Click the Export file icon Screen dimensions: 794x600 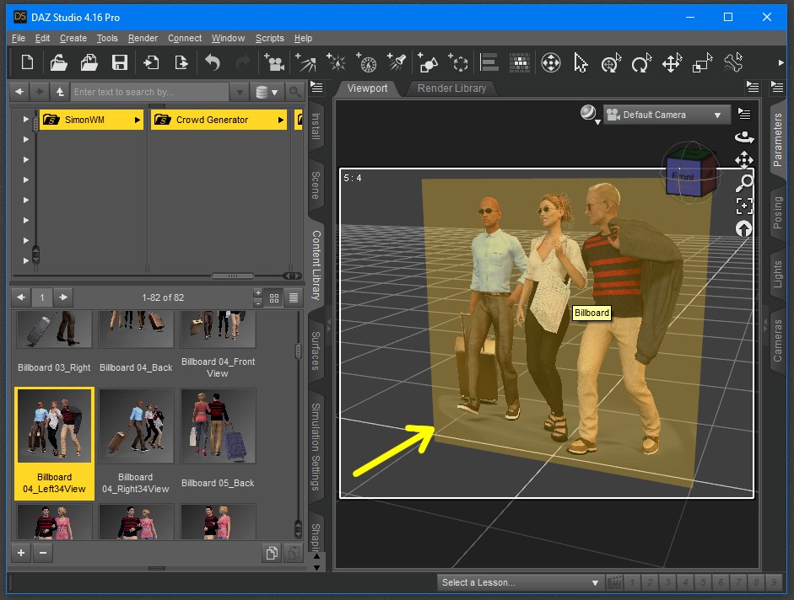[181, 62]
